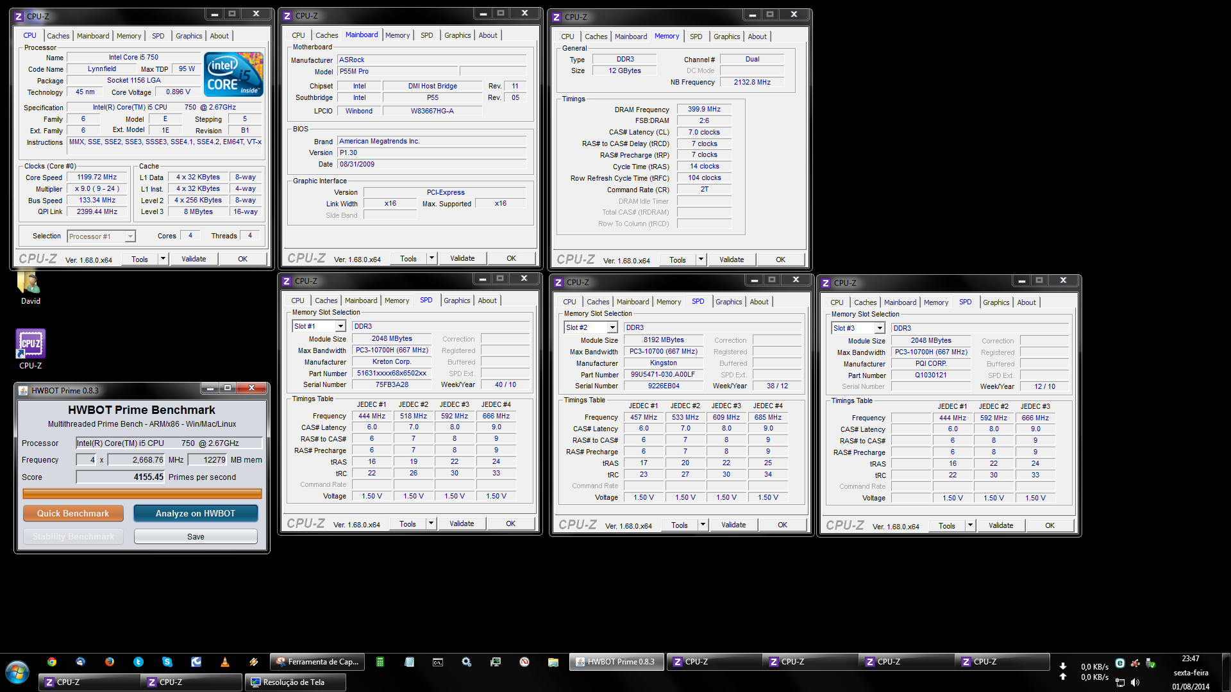Click the Kingston manufacturer field in Slot #2
1231x692 pixels.
(x=663, y=363)
